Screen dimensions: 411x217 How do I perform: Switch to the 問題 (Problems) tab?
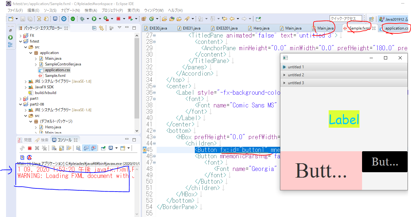[x=25, y=140]
